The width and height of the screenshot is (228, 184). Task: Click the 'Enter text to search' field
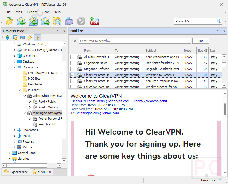(135, 41)
